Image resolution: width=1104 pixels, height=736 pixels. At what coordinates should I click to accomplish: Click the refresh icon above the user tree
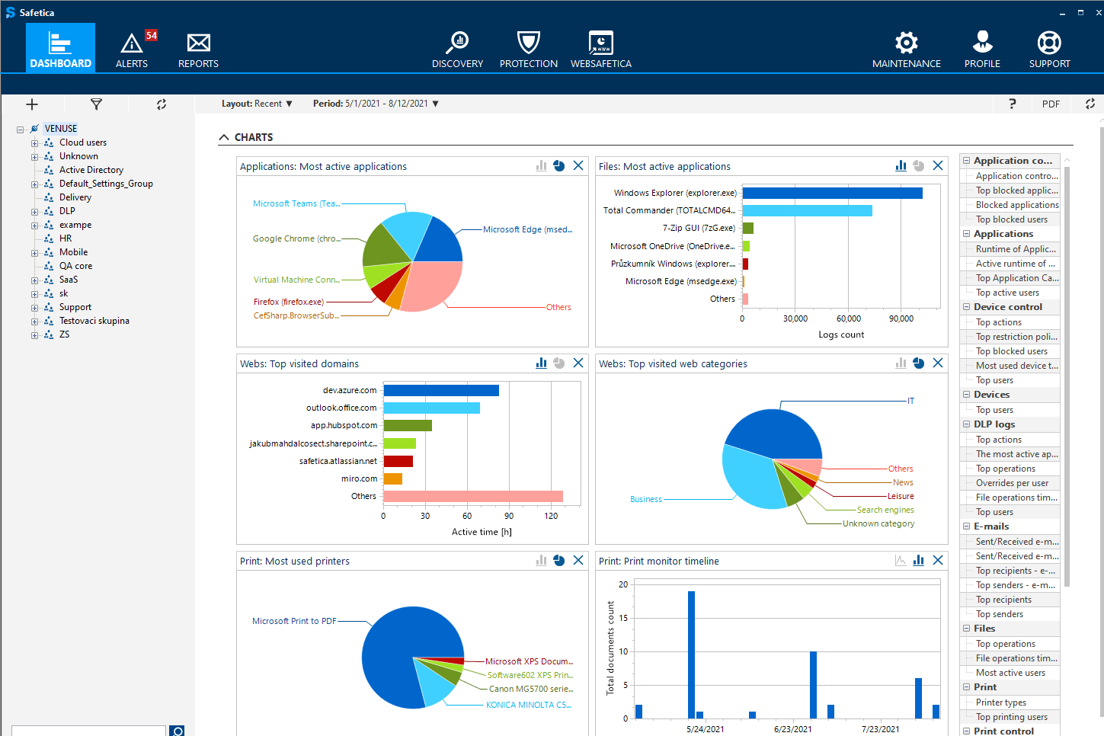pos(162,104)
